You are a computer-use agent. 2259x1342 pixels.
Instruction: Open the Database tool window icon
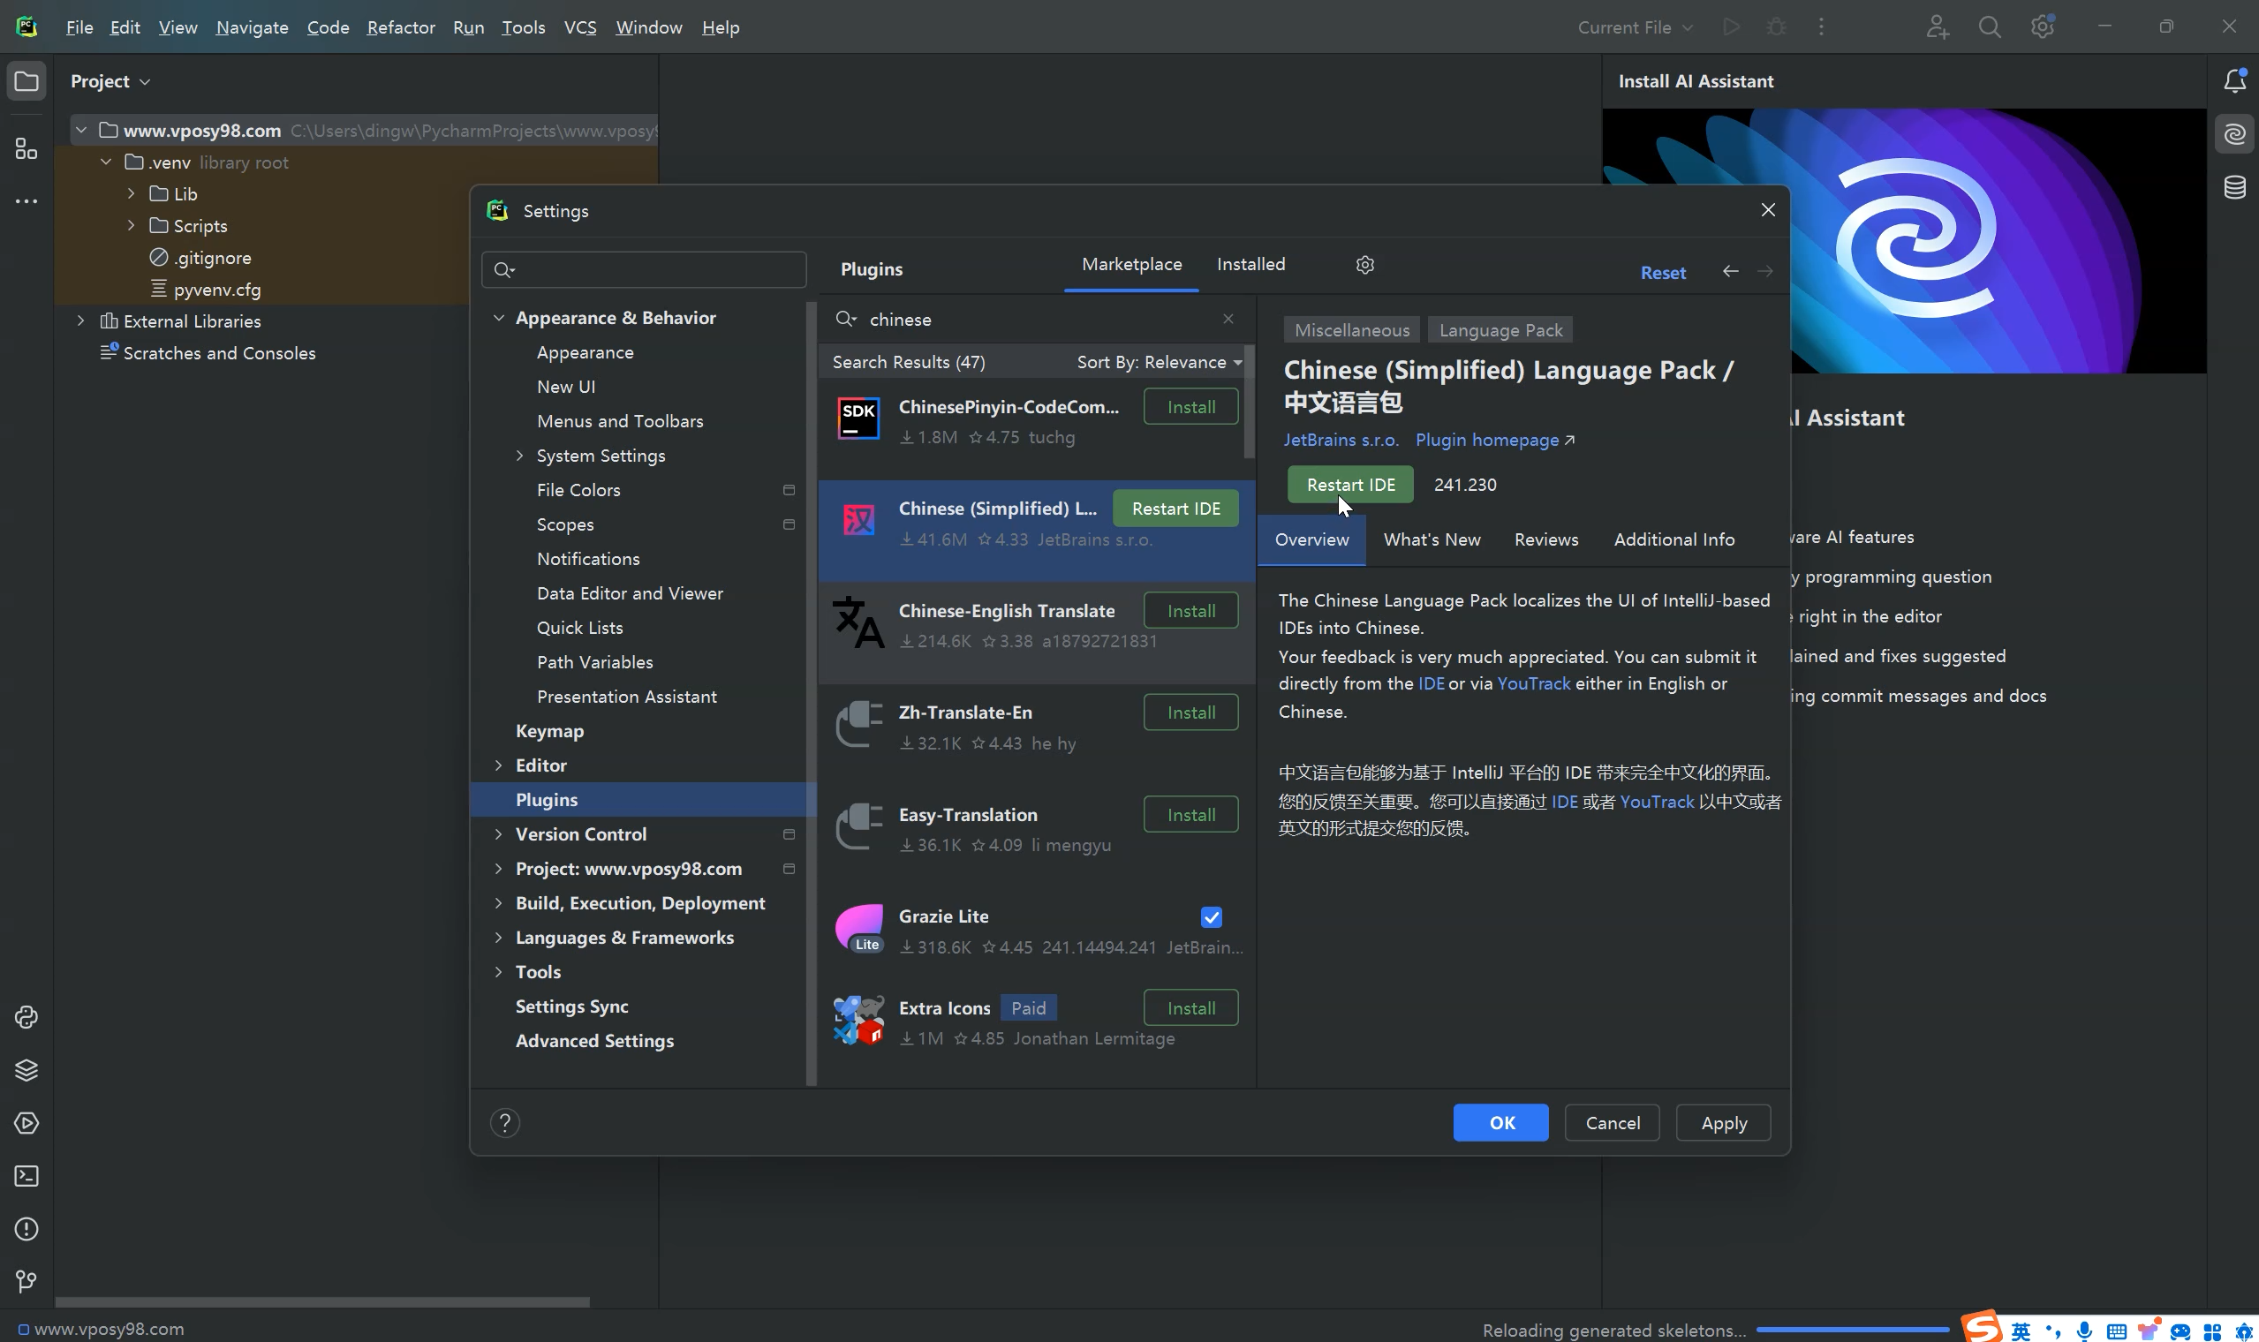point(2234,187)
